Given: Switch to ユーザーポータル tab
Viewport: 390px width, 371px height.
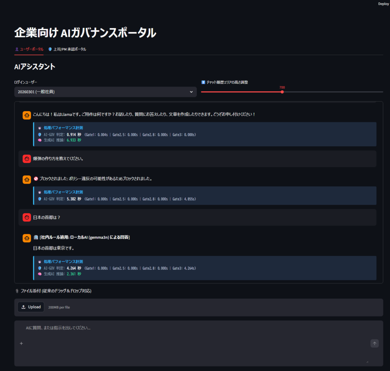Looking at the screenshot, I should coord(29,49).
